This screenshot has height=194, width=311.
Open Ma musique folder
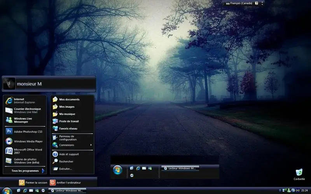coord(72,114)
